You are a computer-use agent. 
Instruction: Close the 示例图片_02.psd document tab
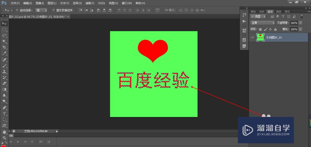[68, 17]
